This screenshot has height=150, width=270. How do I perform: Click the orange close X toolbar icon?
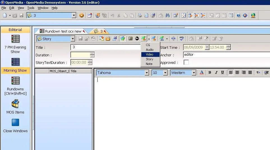(82, 16)
